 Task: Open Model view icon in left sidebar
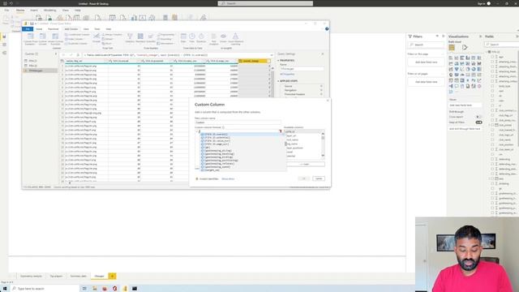[4, 53]
